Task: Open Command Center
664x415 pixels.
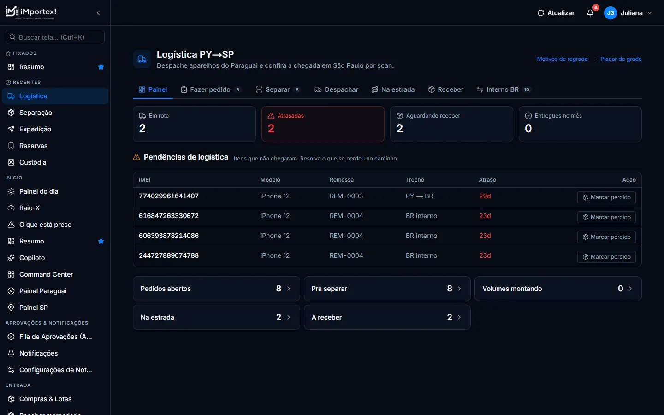Action: tap(55, 274)
